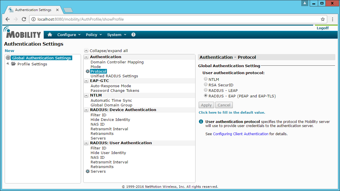Click the Logoff link

(323, 28)
